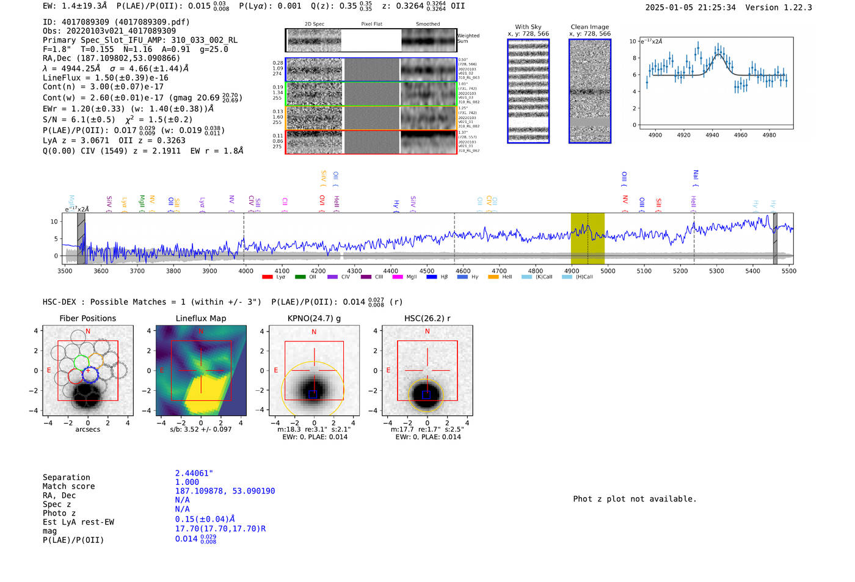This screenshot has height=582, width=855.
Task: Click the 's/b: 3.52 +/- 0.097' caption
Action: (x=201, y=429)
